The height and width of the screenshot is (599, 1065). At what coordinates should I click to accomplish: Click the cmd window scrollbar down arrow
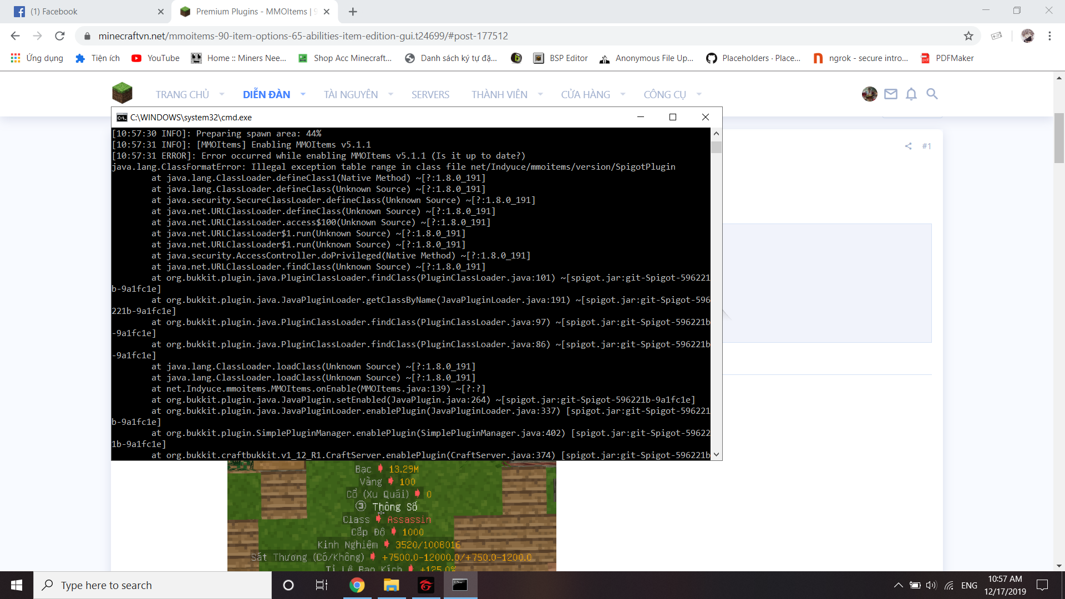click(716, 455)
